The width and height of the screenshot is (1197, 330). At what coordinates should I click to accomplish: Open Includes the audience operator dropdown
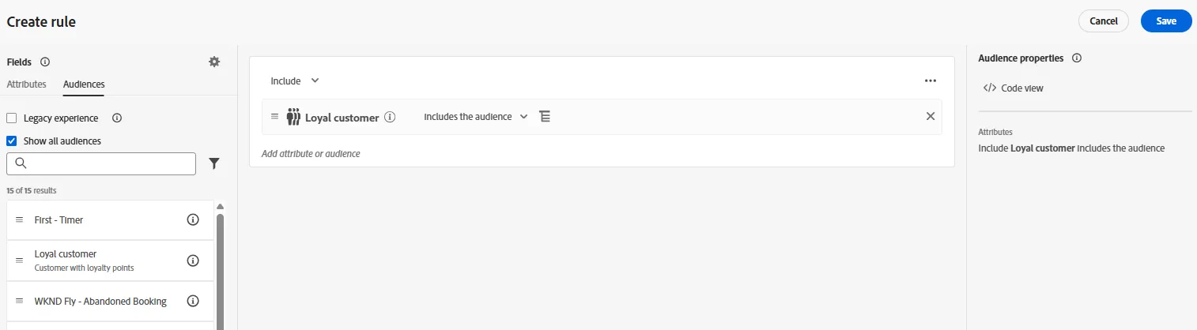click(476, 116)
